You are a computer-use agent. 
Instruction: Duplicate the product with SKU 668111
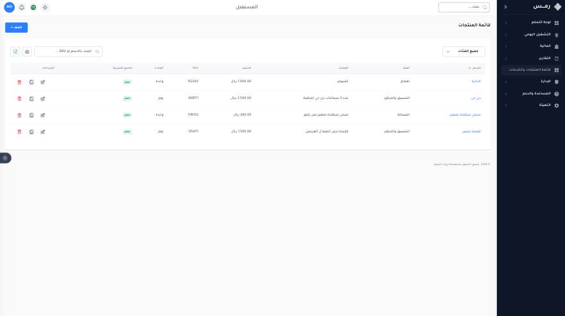(31, 99)
